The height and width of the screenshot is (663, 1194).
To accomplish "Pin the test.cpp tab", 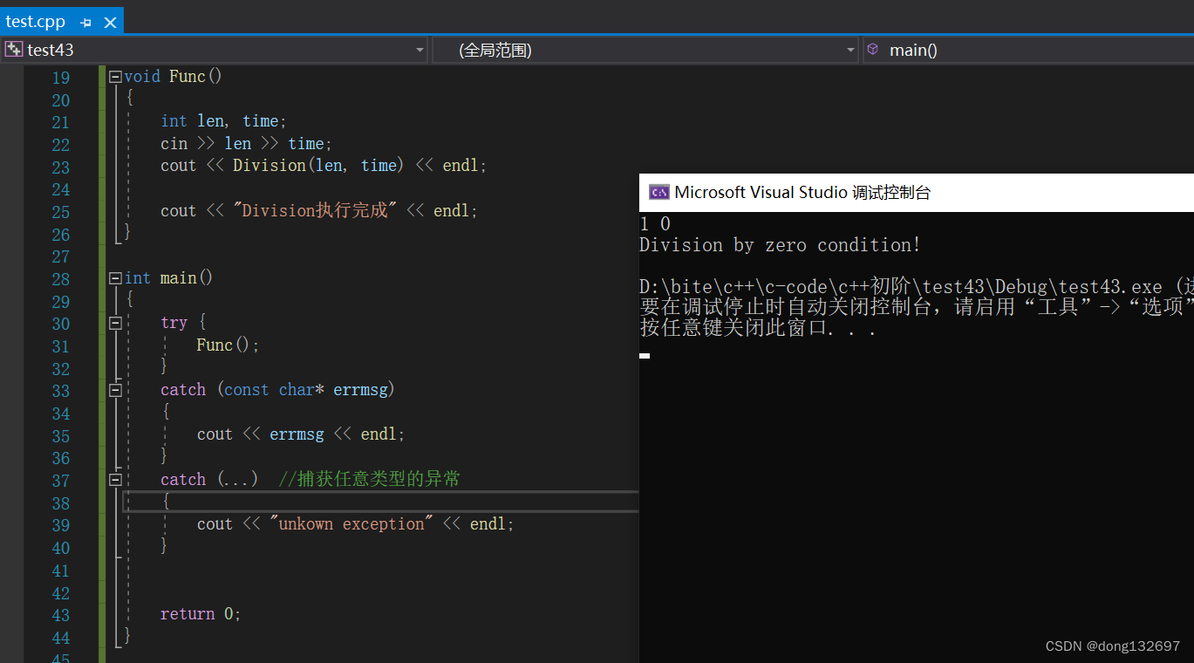I will 85,23.
